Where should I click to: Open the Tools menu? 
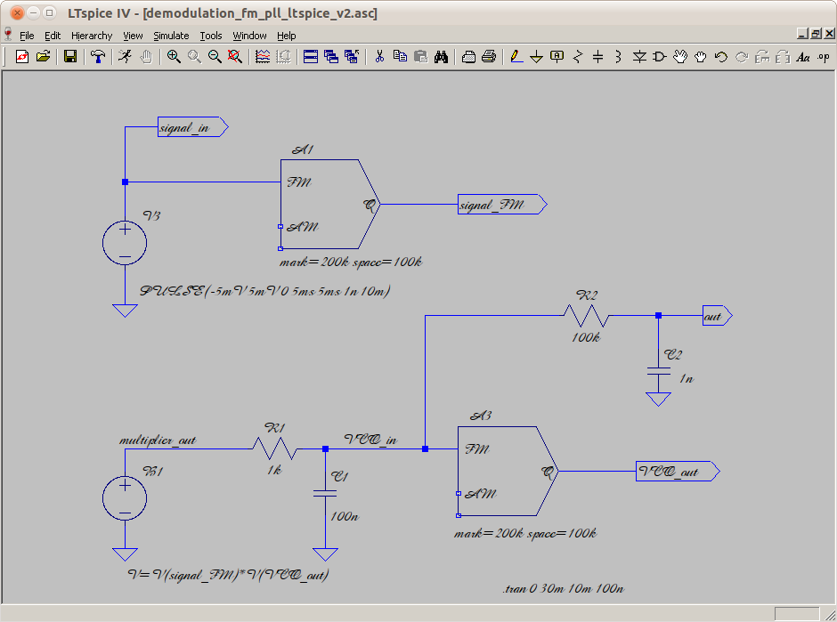[x=211, y=36]
